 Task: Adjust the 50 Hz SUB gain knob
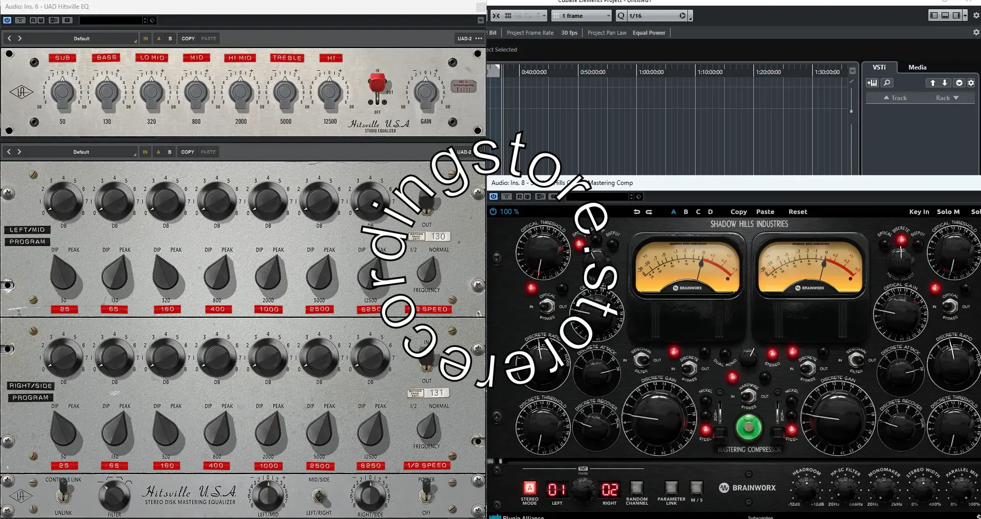click(62, 92)
